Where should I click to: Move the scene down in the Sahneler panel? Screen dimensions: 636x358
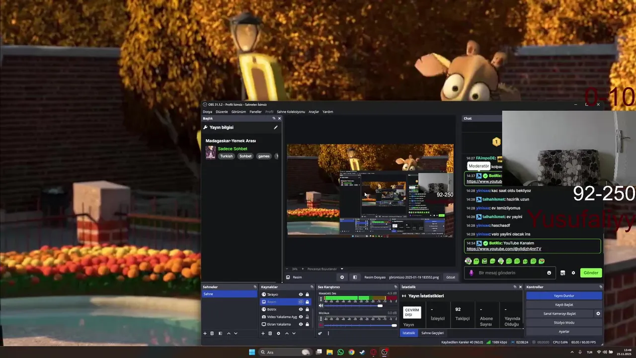coord(236,333)
